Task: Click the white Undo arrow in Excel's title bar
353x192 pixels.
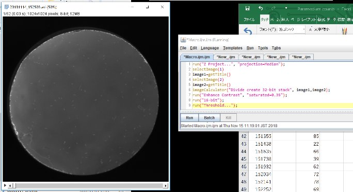Action: 261,9
